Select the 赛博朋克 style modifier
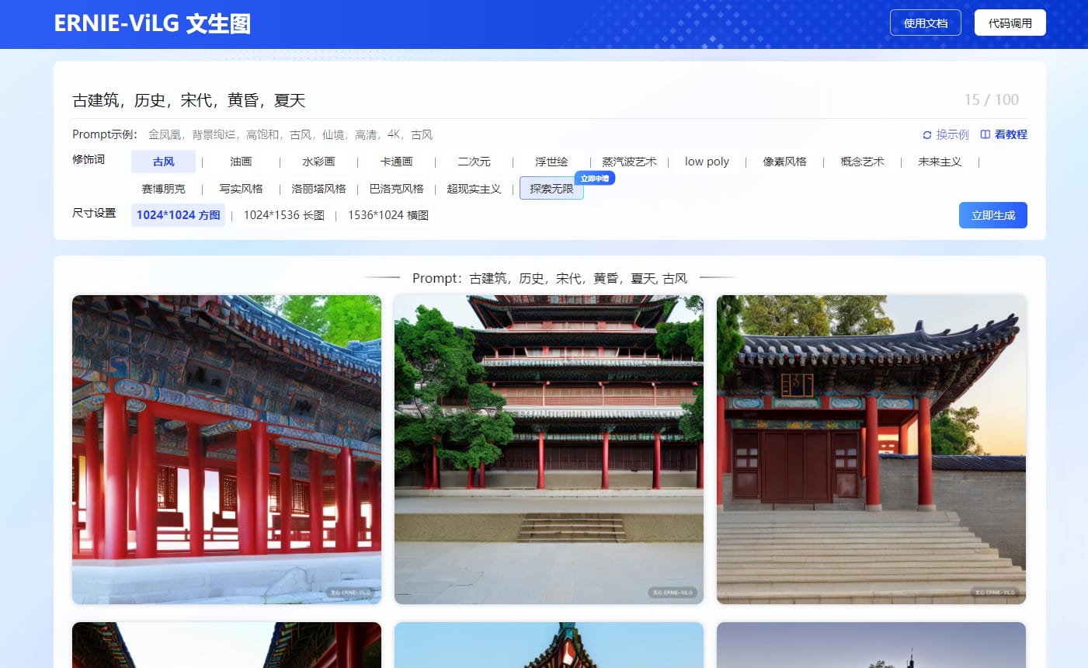The height and width of the screenshot is (668, 1088). [x=163, y=189]
